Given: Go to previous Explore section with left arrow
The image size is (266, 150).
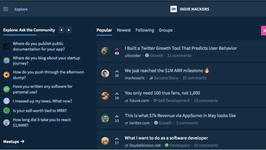Looking at the screenshot, I should [x=61, y=30].
